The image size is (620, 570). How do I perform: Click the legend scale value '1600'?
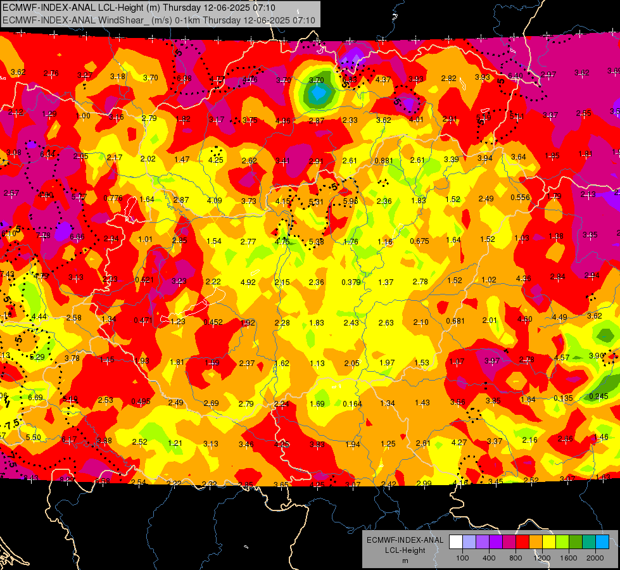[569, 558]
